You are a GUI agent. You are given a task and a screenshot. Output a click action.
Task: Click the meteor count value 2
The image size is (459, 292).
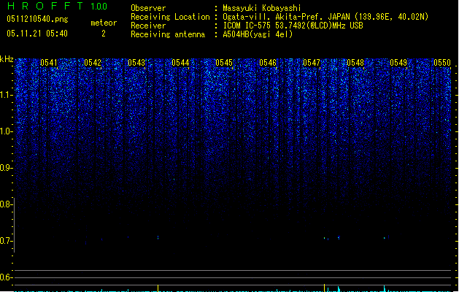(x=104, y=34)
